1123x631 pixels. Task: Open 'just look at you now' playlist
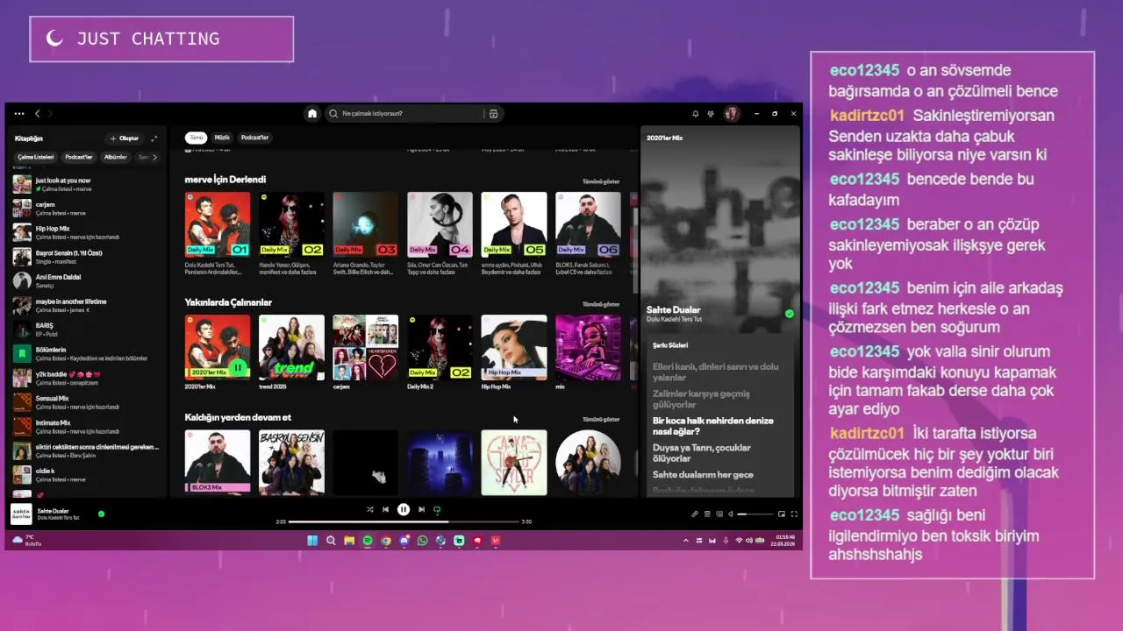pos(86,184)
